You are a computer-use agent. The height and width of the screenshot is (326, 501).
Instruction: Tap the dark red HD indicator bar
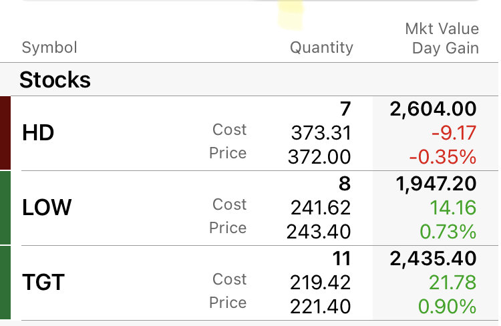click(5, 133)
